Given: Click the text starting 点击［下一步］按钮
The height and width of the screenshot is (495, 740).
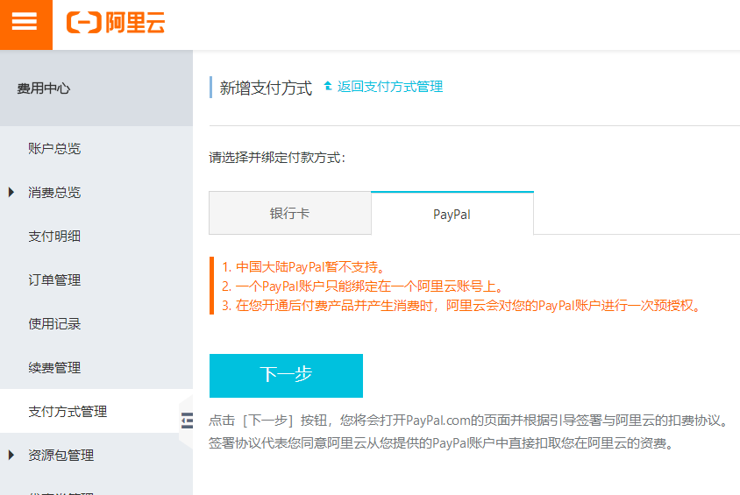Looking at the screenshot, I should [x=470, y=420].
